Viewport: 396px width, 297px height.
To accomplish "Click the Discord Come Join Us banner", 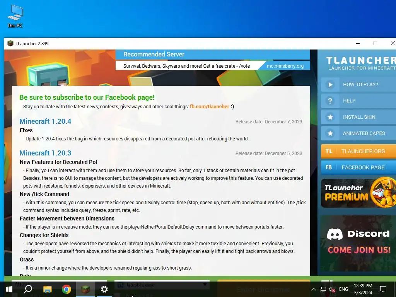I will 358,244.
